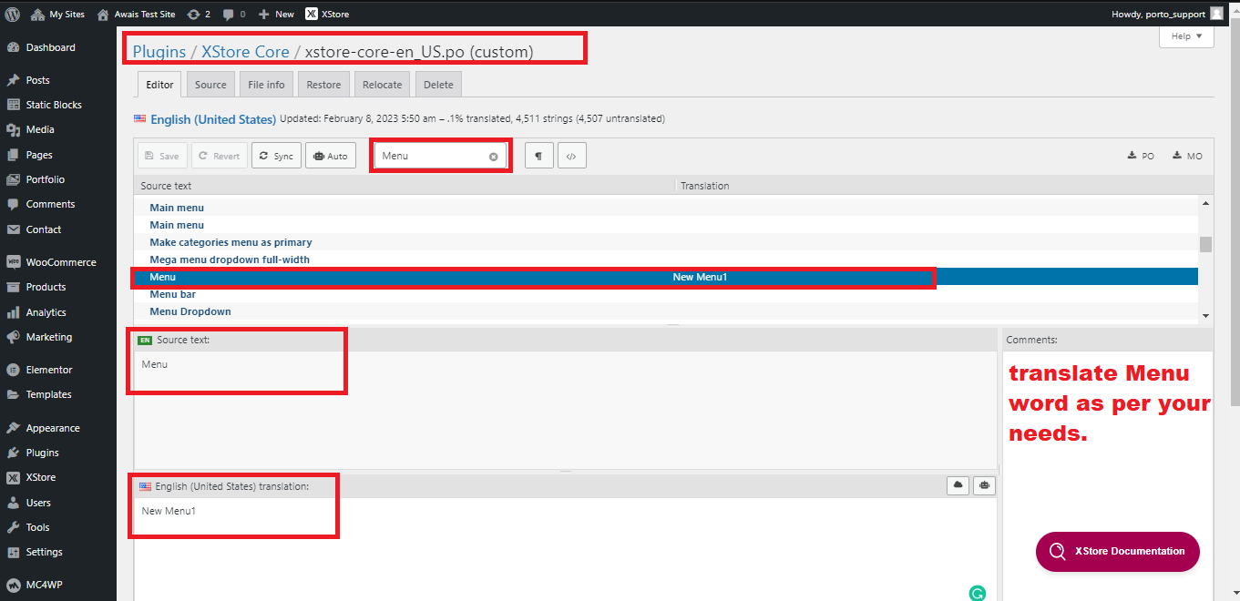Open Marketing in sidebar
The width and height of the screenshot is (1240, 601).
[48, 337]
